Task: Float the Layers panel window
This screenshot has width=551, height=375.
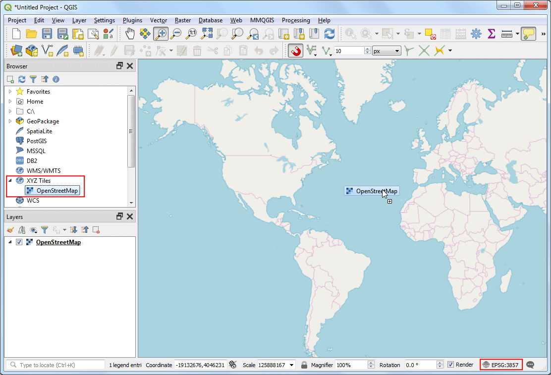Action: pyautogui.click(x=119, y=216)
